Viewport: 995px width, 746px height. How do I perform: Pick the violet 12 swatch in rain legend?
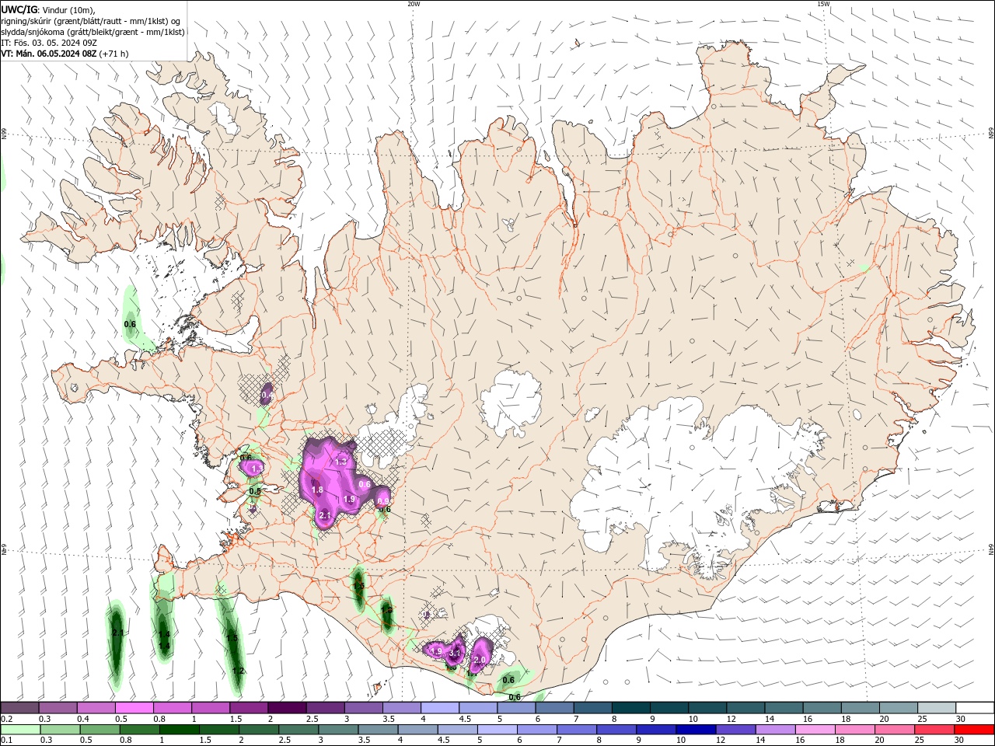coord(737,730)
